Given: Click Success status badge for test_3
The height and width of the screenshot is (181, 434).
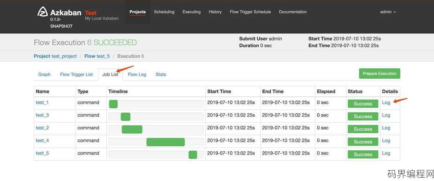Looking at the screenshot, I should point(363,116).
